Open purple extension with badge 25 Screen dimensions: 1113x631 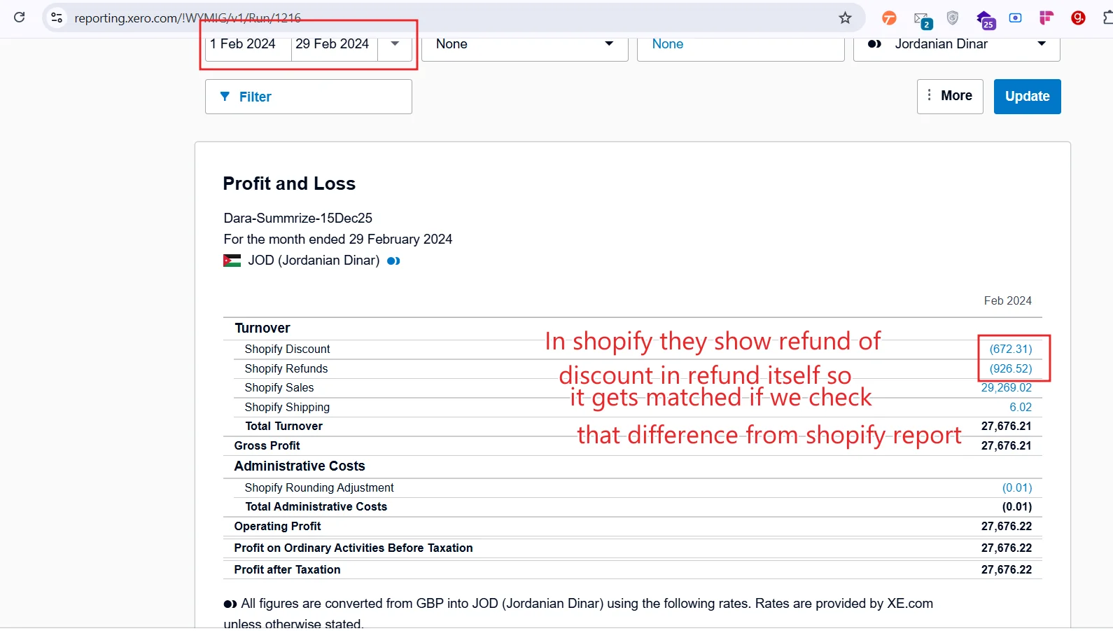[986, 19]
